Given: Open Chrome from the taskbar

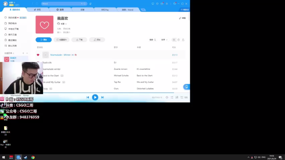Looking at the screenshot, I should [33, 157].
